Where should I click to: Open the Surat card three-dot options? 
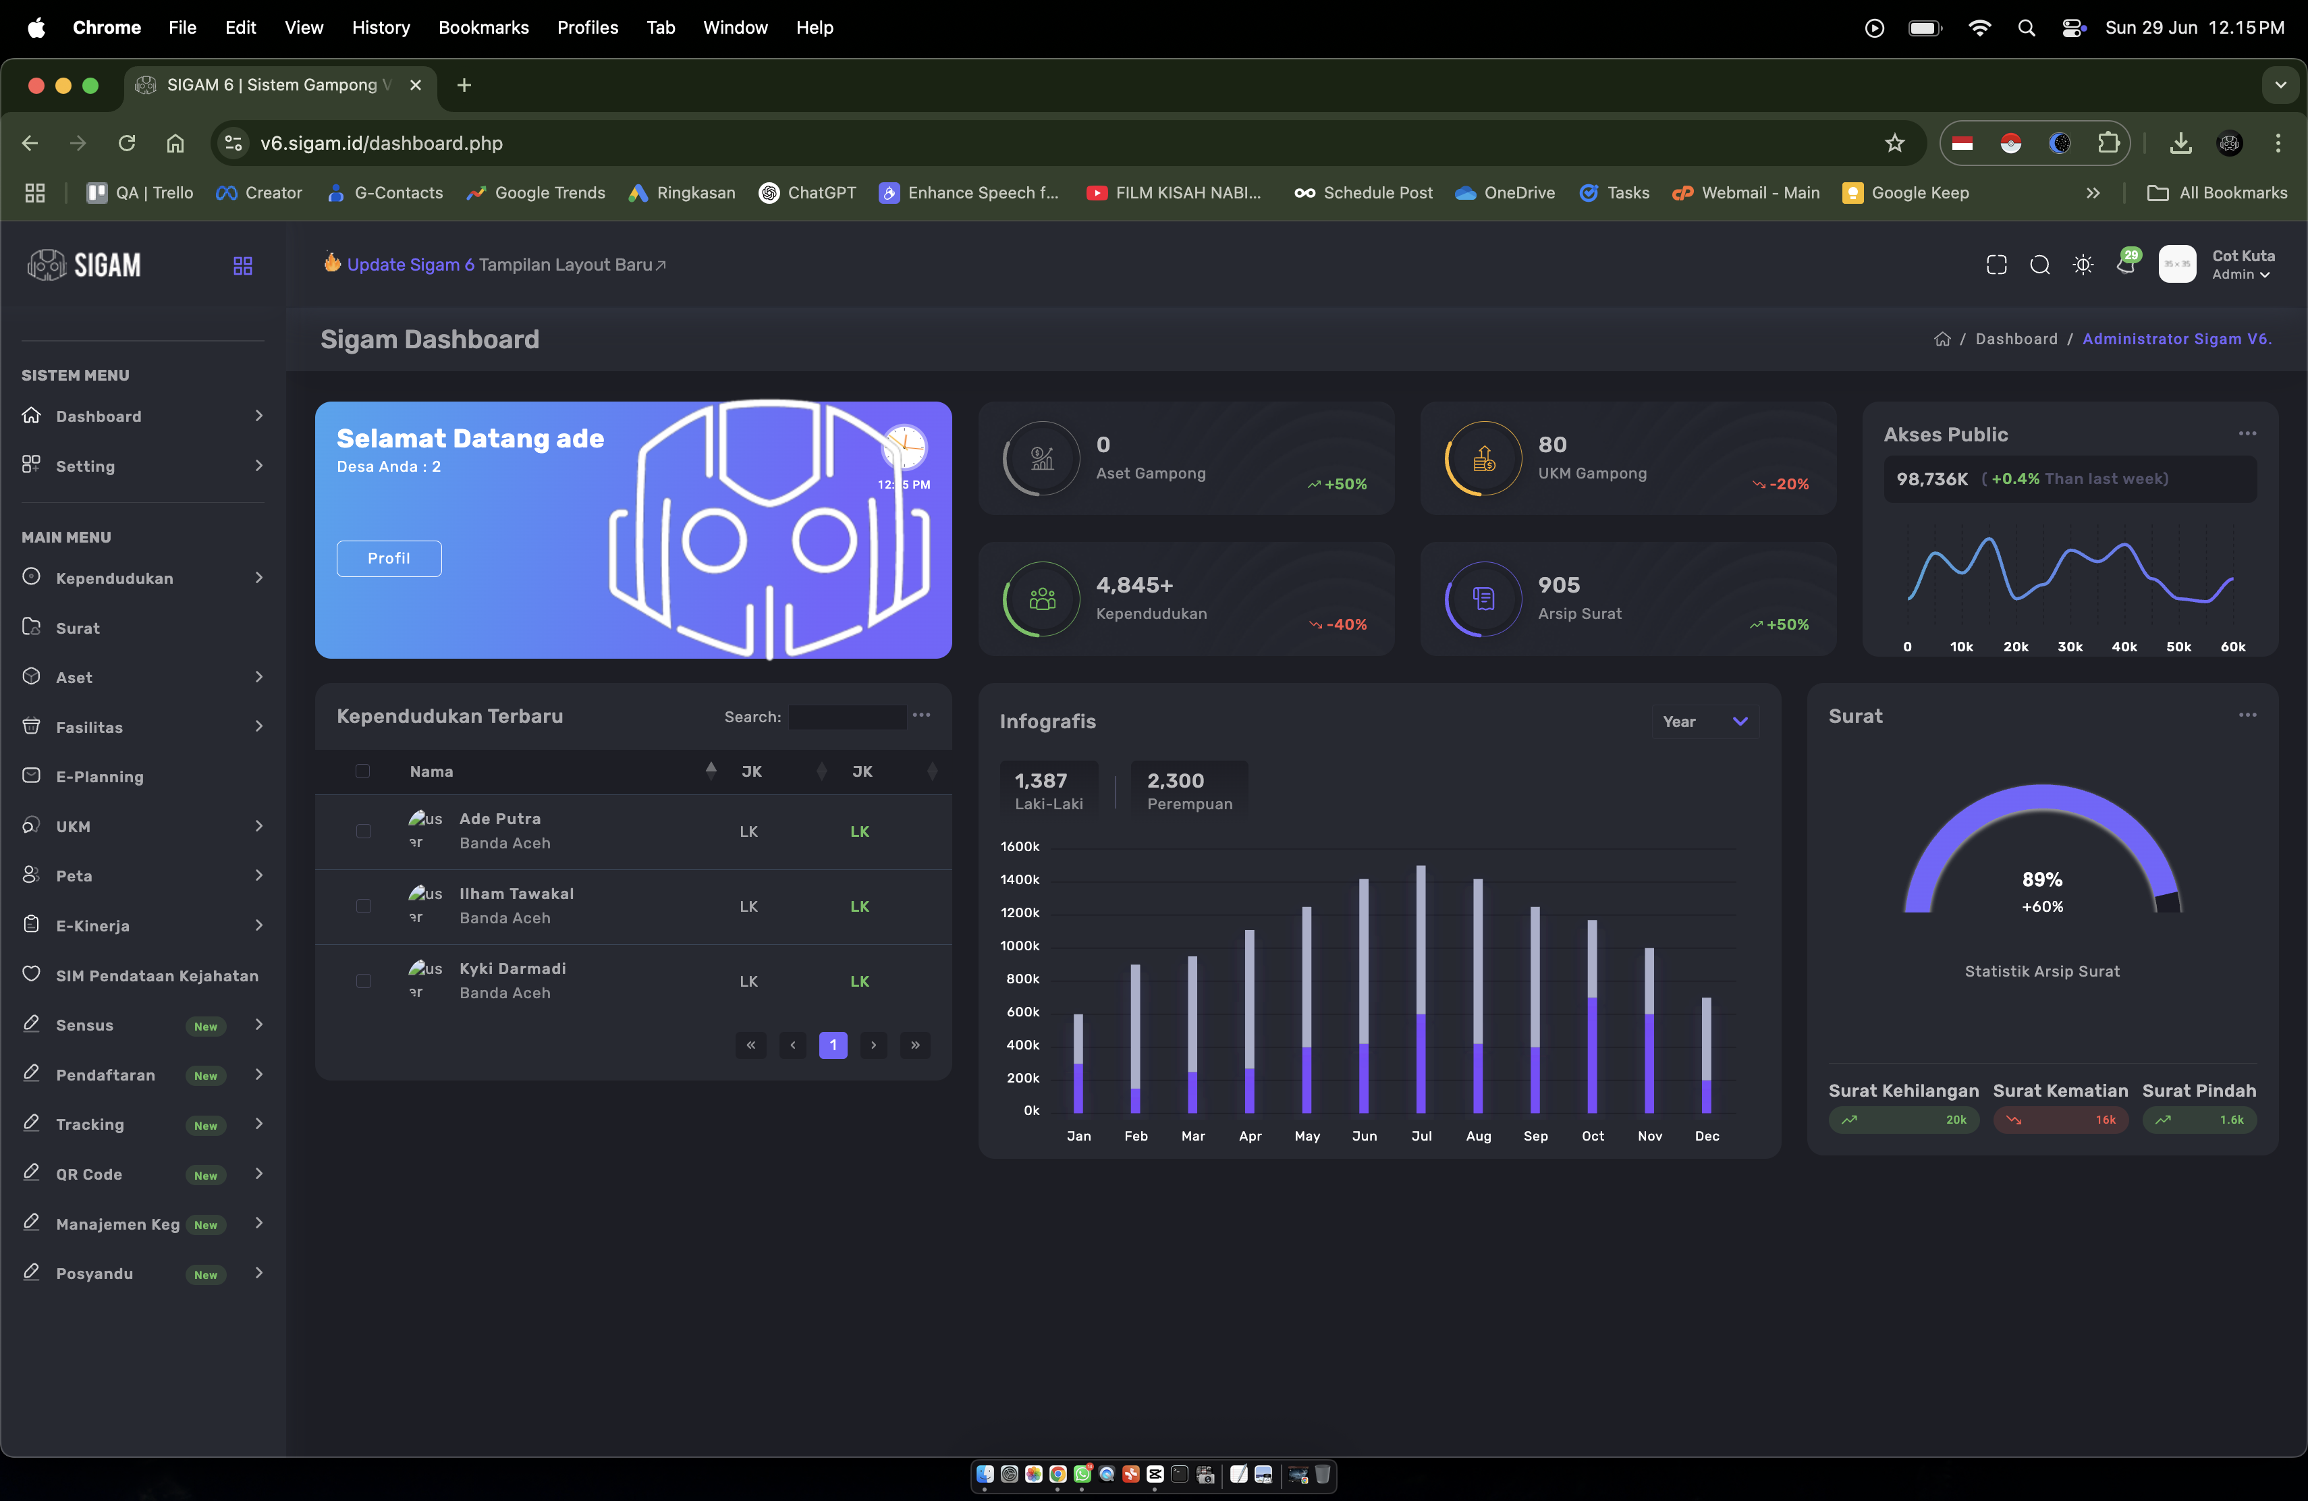[2247, 715]
